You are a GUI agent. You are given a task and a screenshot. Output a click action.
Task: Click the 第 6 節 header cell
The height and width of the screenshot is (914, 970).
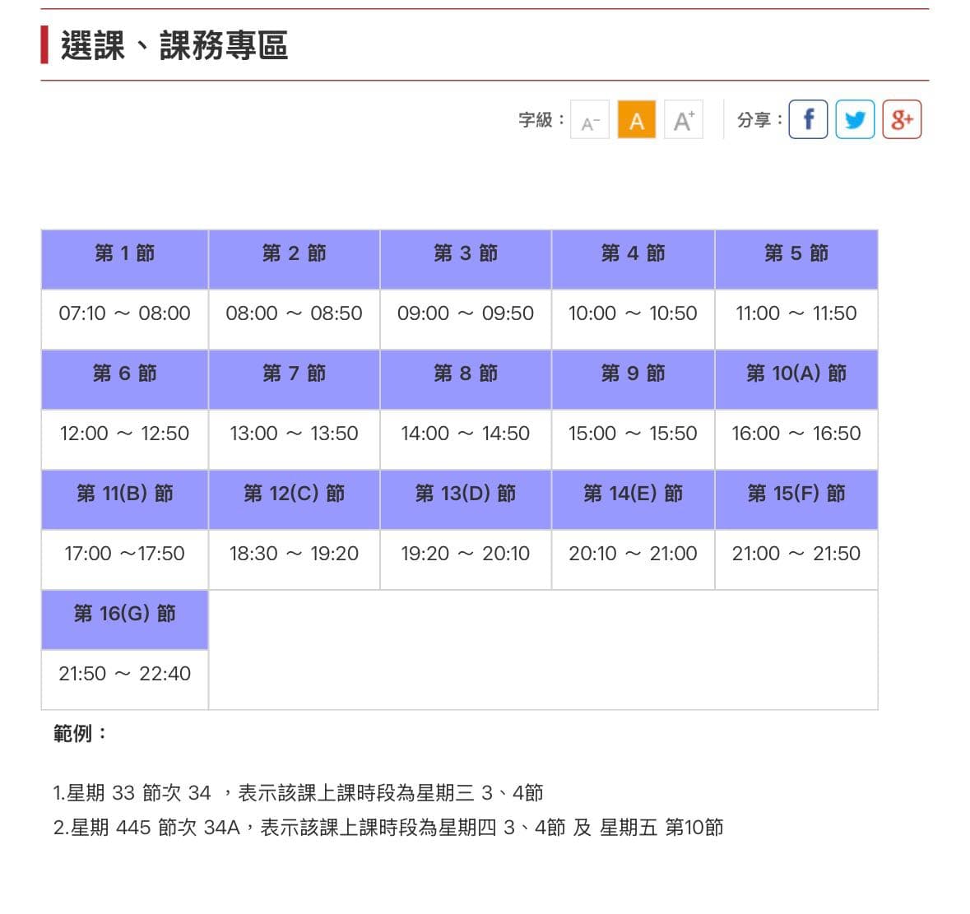pyautogui.click(x=125, y=379)
